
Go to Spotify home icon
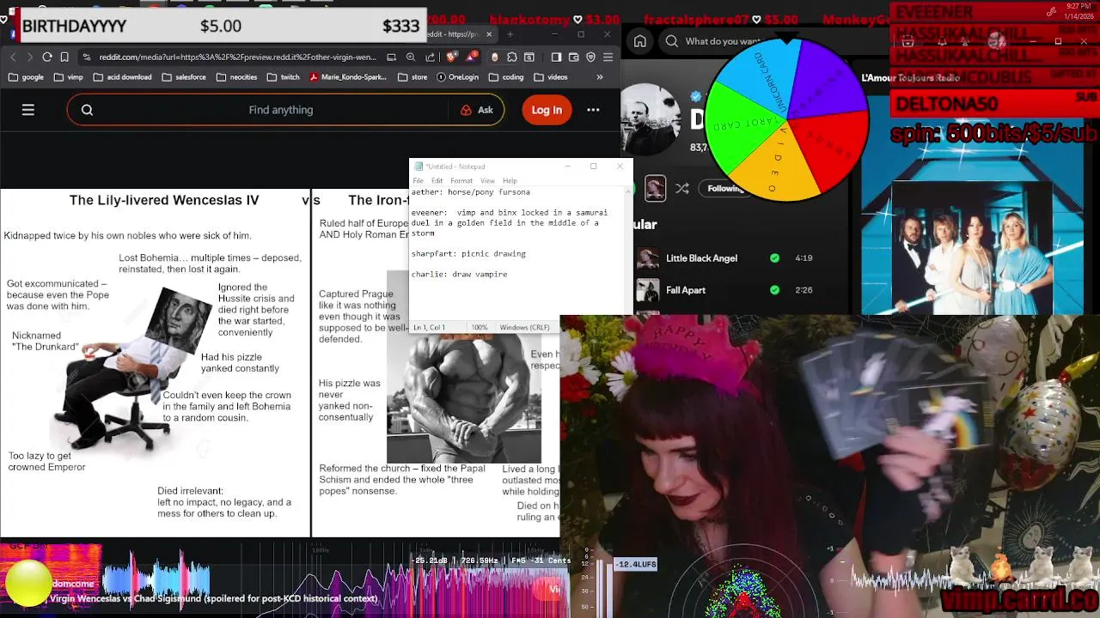pos(639,41)
